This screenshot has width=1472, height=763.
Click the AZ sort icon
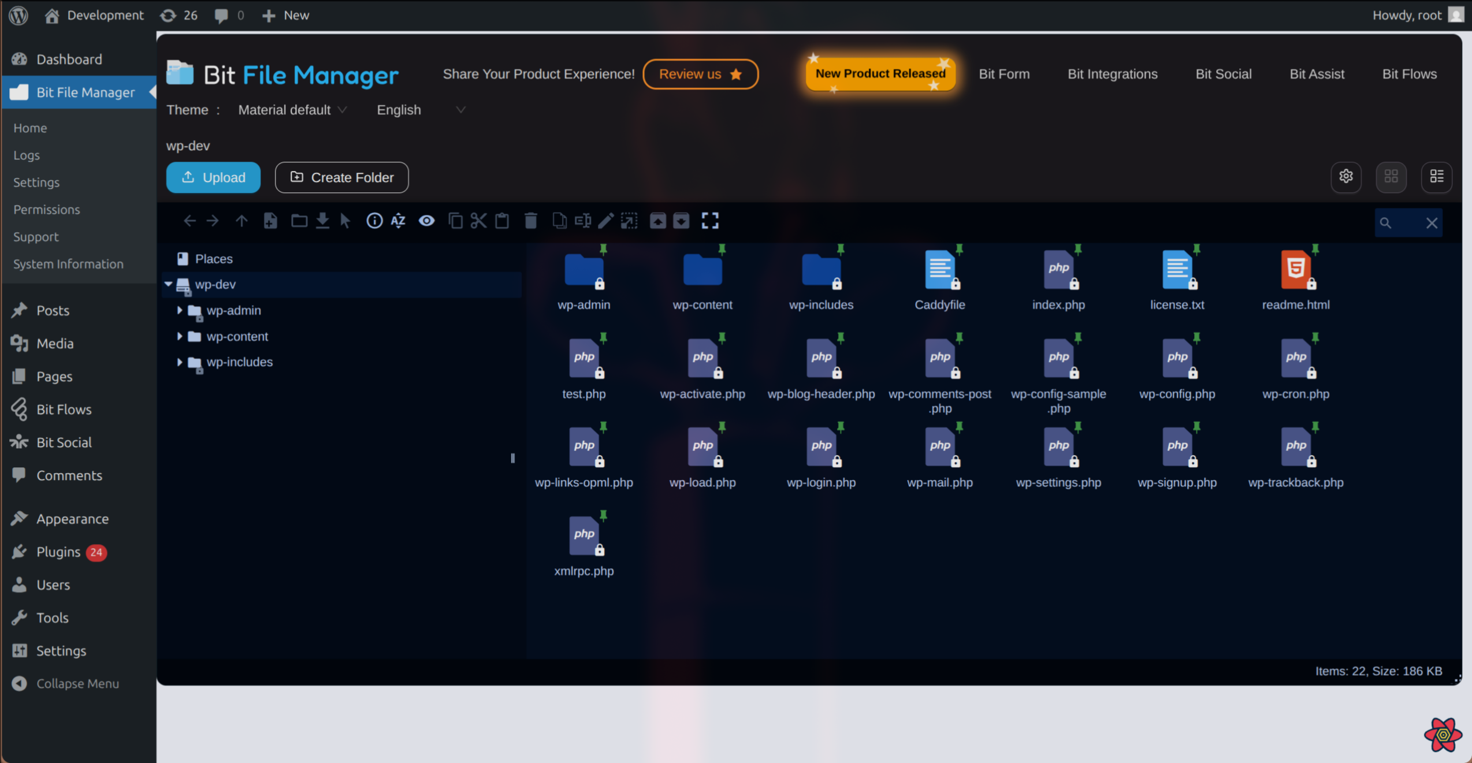[398, 221]
